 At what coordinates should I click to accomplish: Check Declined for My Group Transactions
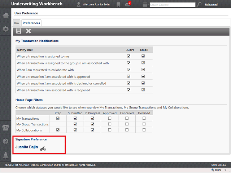click(144, 124)
